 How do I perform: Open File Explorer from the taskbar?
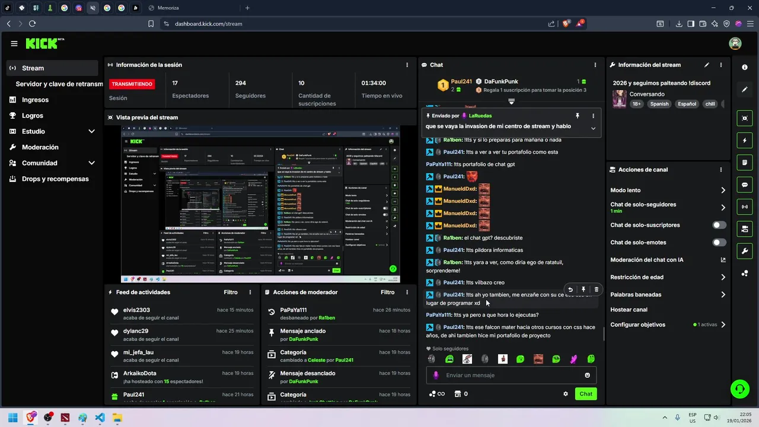click(x=117, y=418)
